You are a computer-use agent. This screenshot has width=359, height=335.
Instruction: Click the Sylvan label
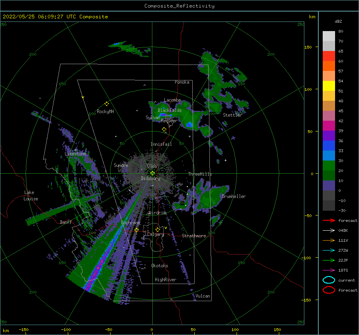[x=153, y=118]
